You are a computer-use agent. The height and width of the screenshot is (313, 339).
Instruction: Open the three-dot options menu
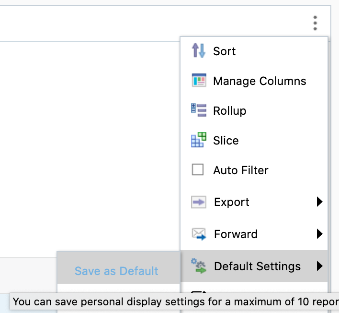(x=315, y=23)
